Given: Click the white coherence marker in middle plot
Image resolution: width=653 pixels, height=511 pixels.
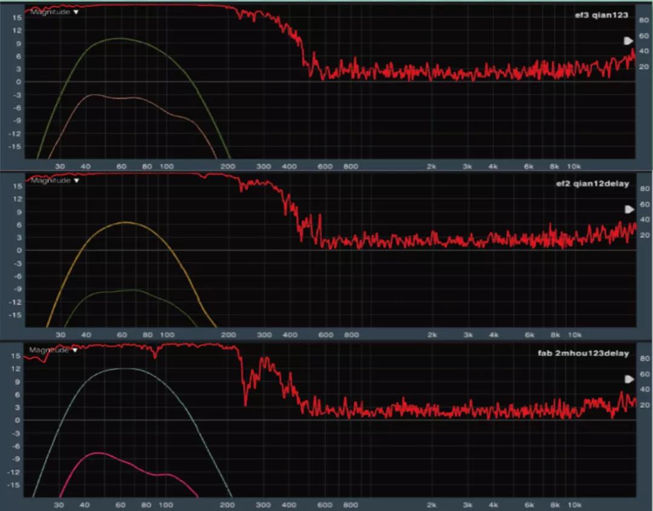Looking at the screenshot, I should click(629, 209).
